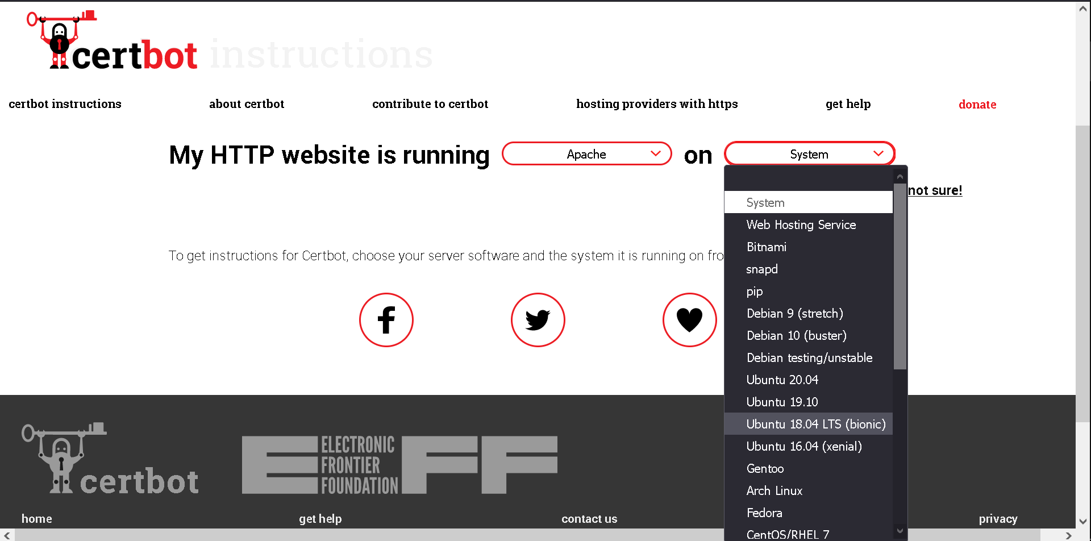Click the red donate link
Image resolution: width=1091 pixels, height=541 pixels.
click(x=977, y=105)
